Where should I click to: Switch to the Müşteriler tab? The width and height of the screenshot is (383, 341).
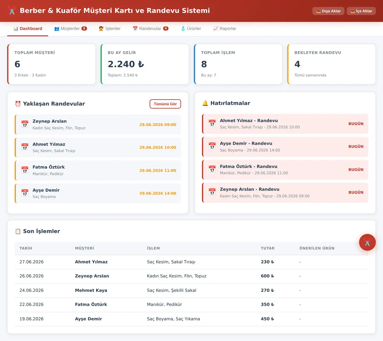tap(71, 28)
